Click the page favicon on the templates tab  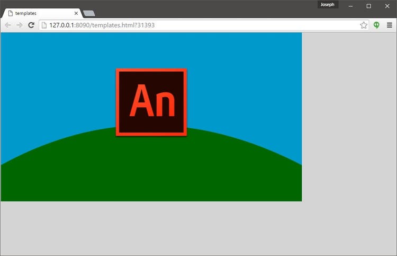pos(10,13)
